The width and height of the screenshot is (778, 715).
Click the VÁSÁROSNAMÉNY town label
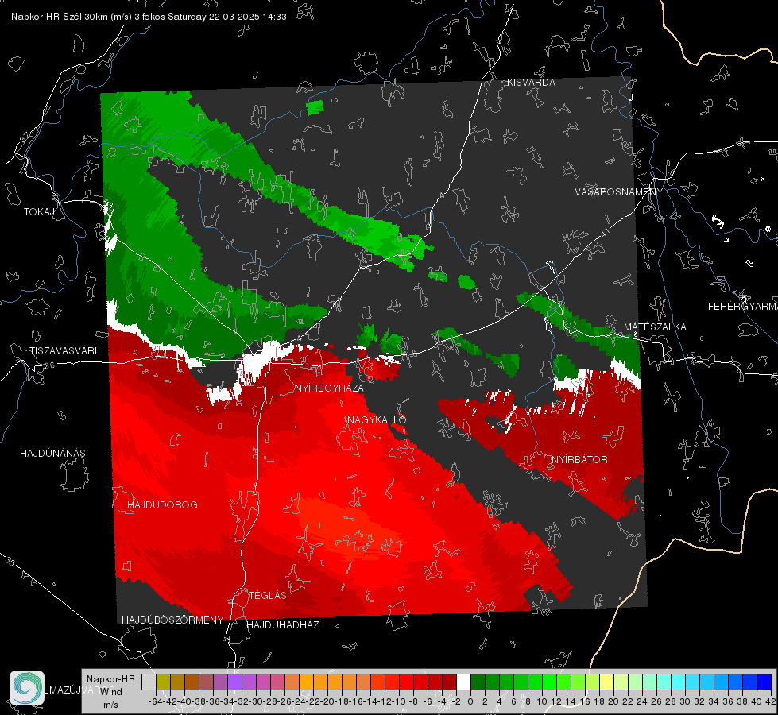point(619,192)
